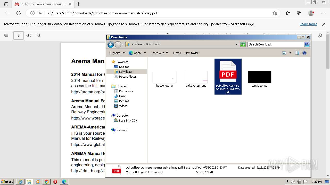Select Favorites group header

(x=122, y=62)
